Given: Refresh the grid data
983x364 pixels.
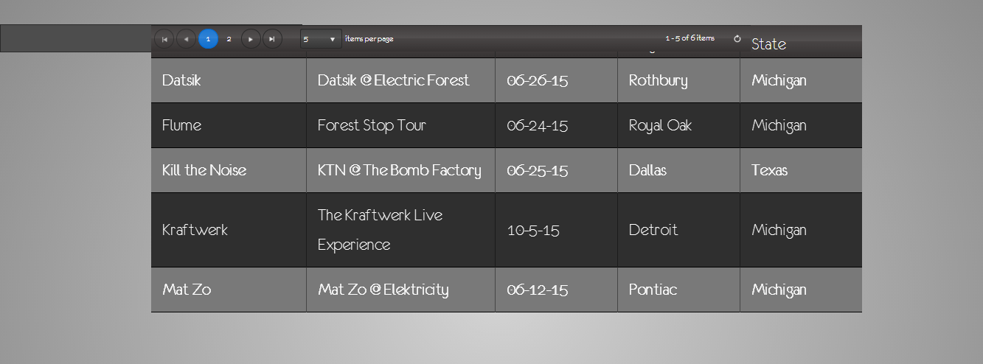Looking at the screenshot, I should (737, 39).
